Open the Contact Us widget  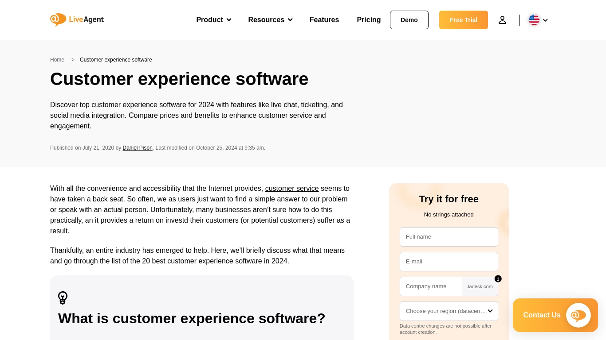pyautogui.click(x=542, y=315)
